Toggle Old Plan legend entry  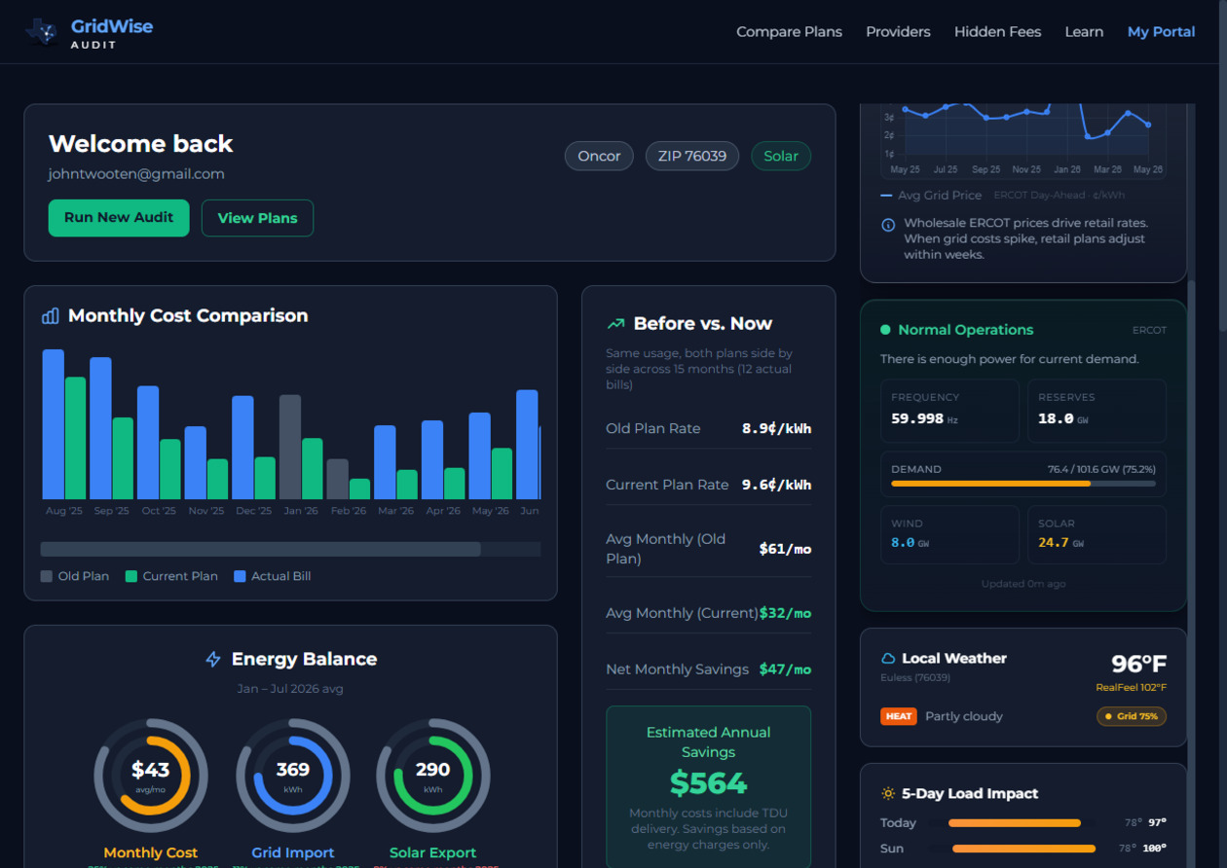coord(75,576)
